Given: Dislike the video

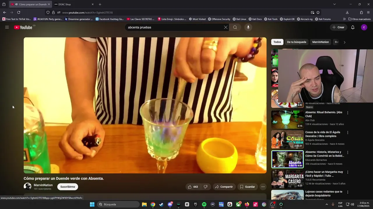Looking at the screenshot, I should [205, 187].
